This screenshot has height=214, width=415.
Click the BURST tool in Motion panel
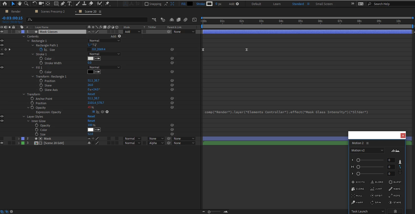coord(395,182)
